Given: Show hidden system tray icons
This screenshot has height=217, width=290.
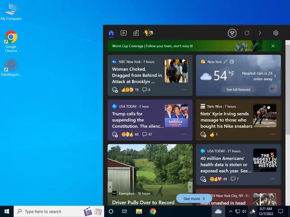Looking at the screenshot, I should 231,211.
